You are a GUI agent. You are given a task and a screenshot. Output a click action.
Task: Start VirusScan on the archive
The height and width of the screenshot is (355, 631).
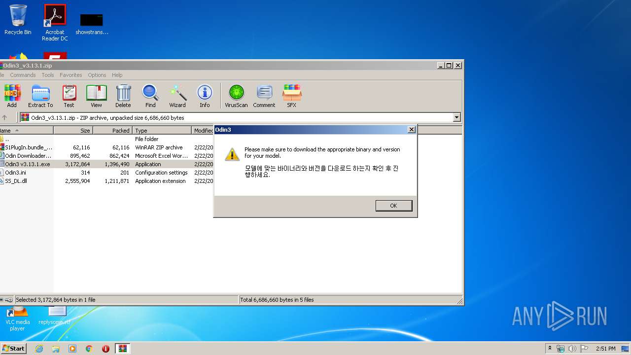tap(236, 96)
